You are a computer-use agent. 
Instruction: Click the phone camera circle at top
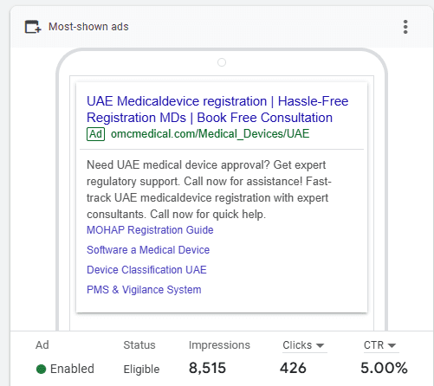(222, 62)
